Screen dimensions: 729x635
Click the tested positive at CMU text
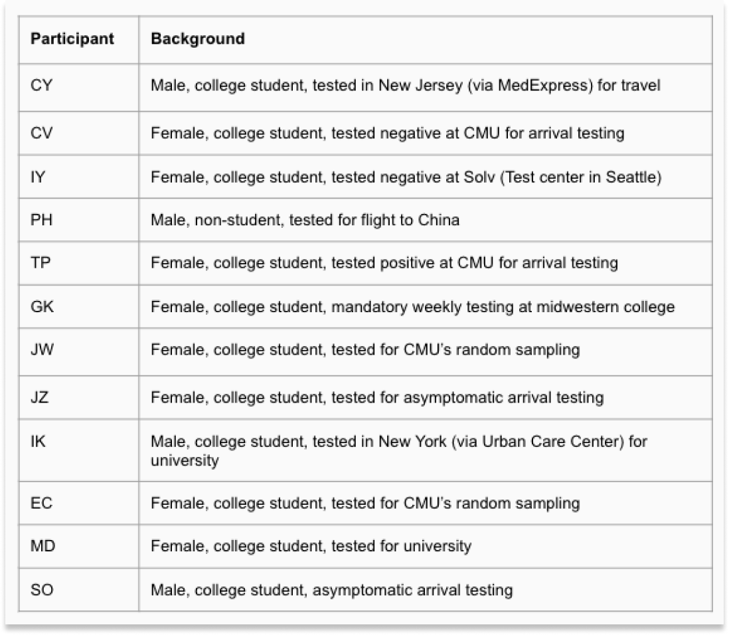[384, 263]
